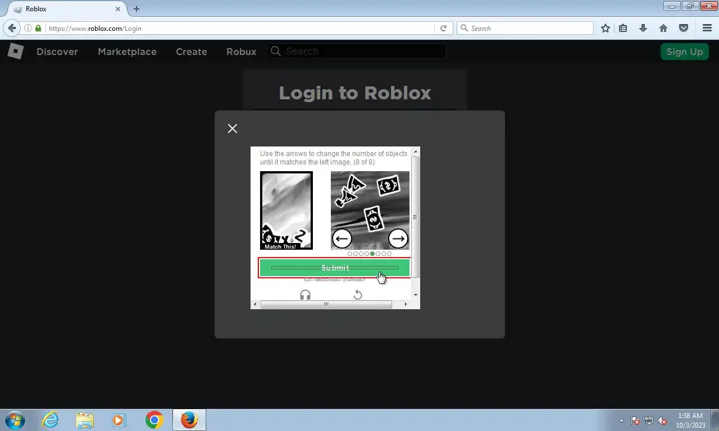This screenshot has width=719, height=431.
Task: Select the first progress dot under the captcha
Action: point(350,254)
